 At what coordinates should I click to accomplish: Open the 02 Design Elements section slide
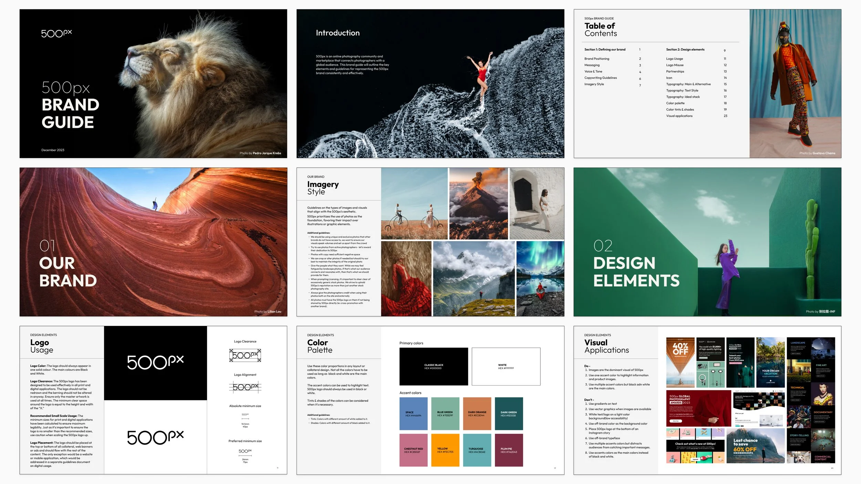[707, 242]
